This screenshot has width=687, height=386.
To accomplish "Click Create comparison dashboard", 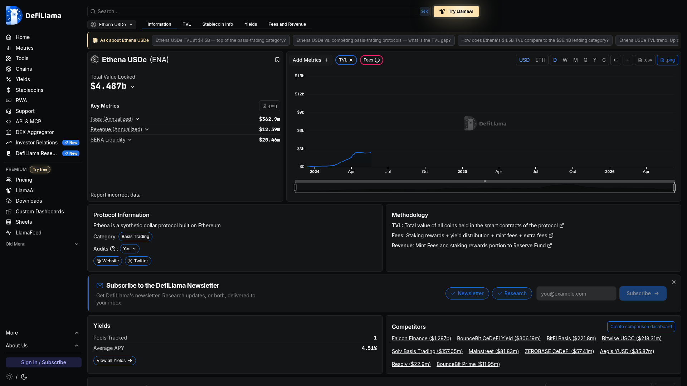I will click(x=641, y=327).
